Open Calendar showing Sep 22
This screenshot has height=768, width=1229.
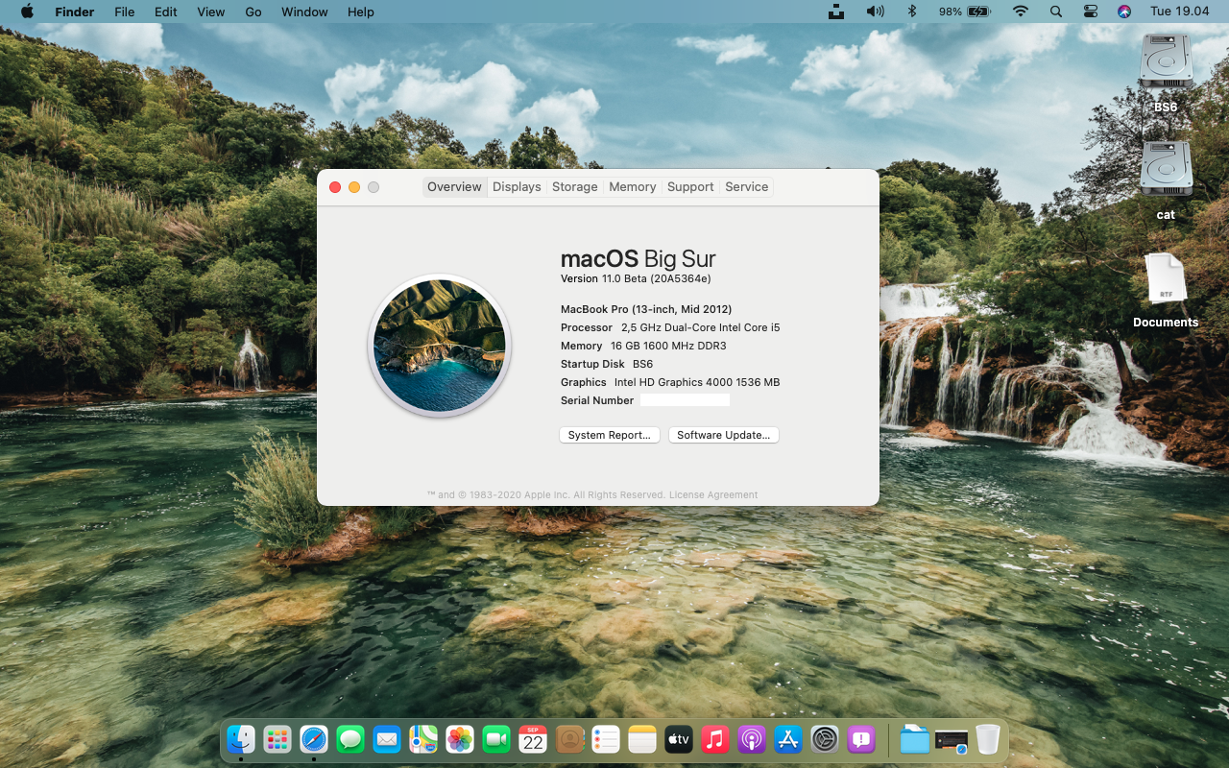click(x=533, y=739)
